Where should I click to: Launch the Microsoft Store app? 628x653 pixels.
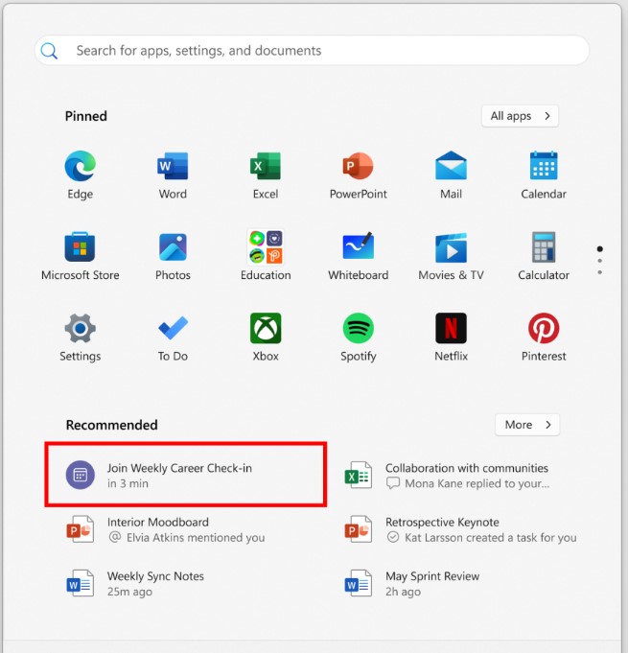pos(80,247)
